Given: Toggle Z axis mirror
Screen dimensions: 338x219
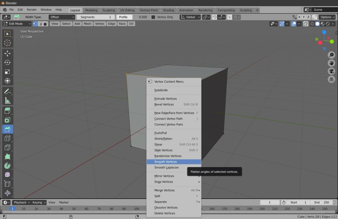Looking at the screenshot, I should (308, 17).
